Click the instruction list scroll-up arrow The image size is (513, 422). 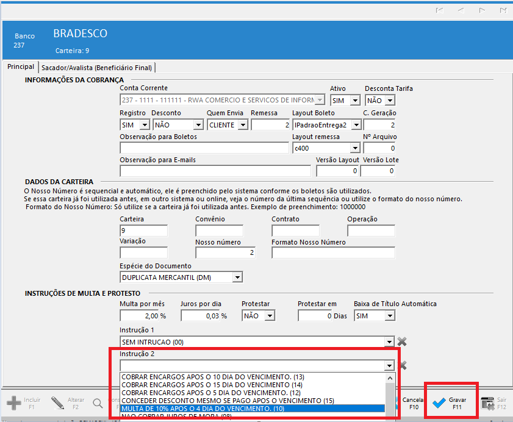[390, 378]
